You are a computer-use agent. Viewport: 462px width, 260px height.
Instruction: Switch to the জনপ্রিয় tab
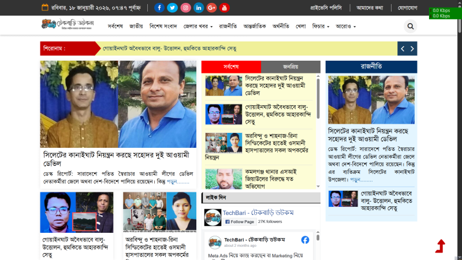tap(291, 67)
